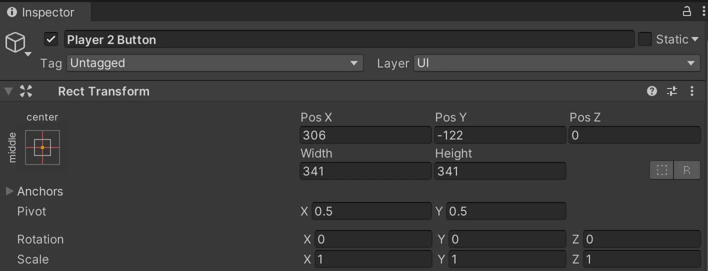Click the Pos X field
The image size is (708, 271).
365,135
